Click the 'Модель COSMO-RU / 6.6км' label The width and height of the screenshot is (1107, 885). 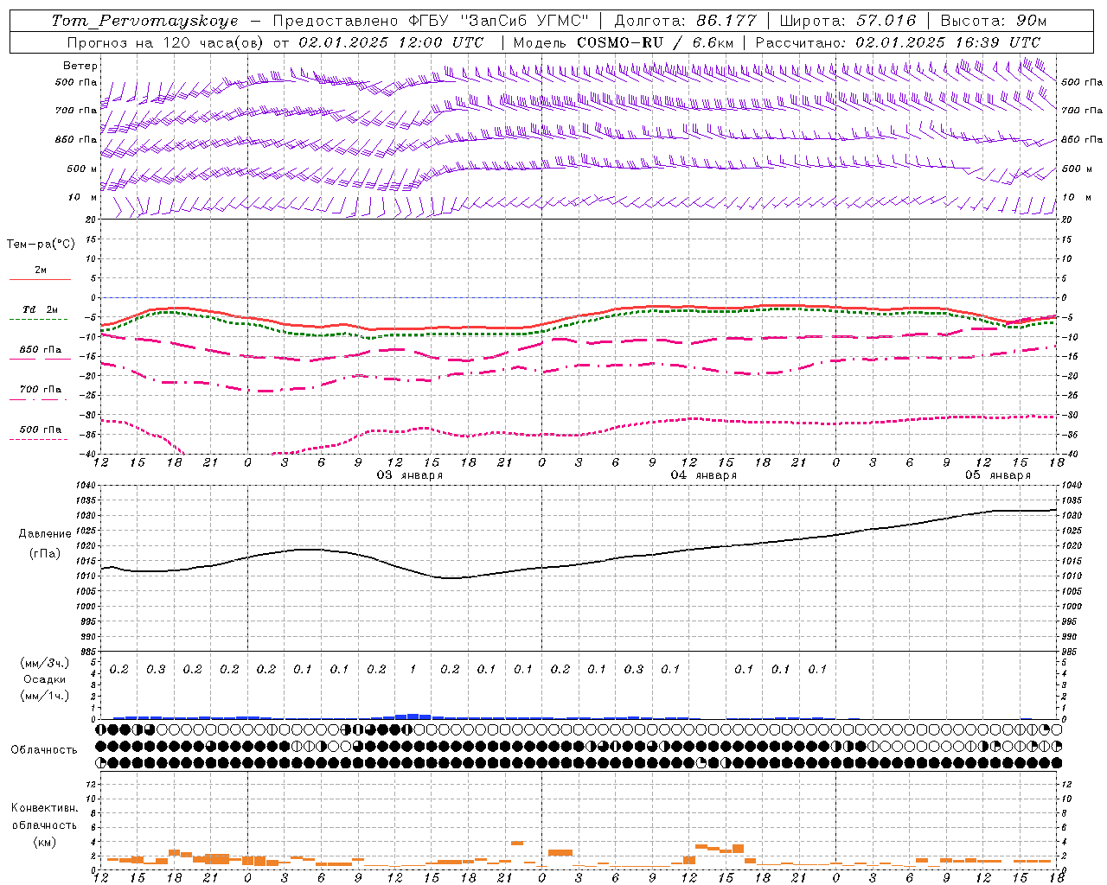pyautogui.click(x=624, y=42)
